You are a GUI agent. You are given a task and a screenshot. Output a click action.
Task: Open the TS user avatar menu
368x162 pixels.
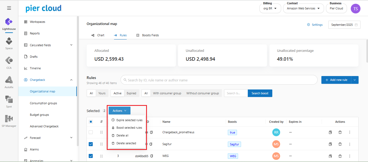point(355,8)
